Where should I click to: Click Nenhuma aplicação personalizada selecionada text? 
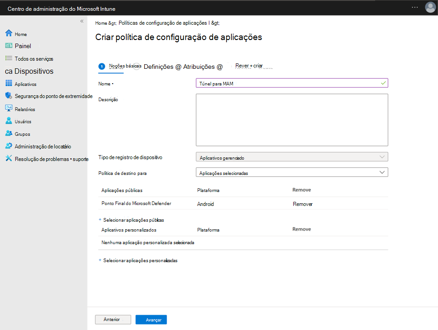coord(148,242)
